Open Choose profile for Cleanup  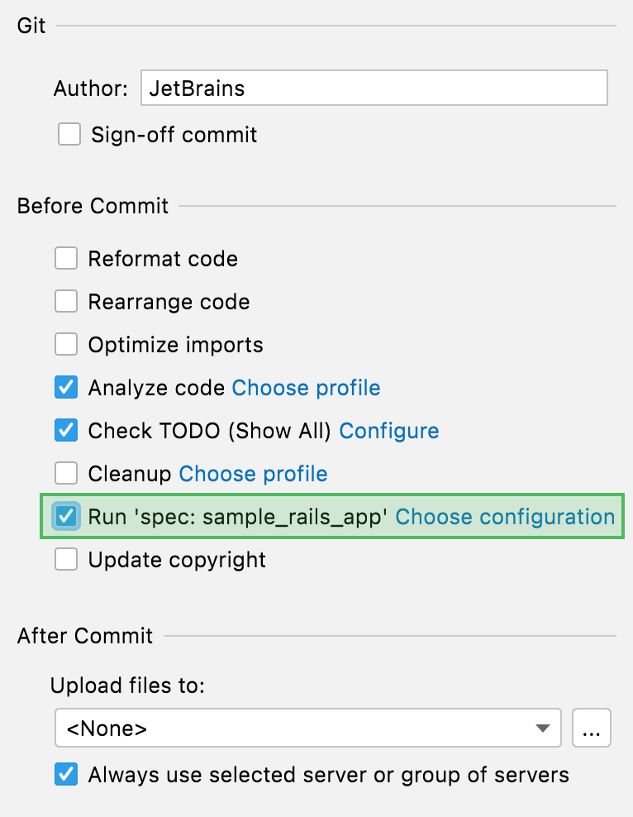[x=252, y=473]
